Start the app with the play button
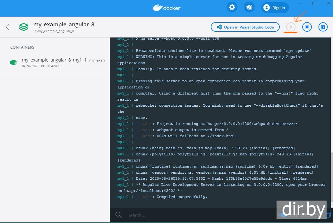 pos(291,27)
